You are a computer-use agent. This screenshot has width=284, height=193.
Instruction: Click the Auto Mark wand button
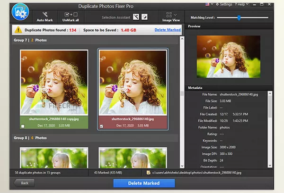(x=45, y=17)
